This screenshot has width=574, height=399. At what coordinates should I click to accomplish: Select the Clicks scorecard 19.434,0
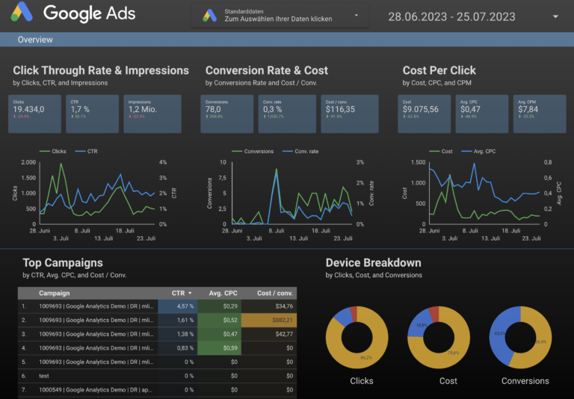coord(35,114)
